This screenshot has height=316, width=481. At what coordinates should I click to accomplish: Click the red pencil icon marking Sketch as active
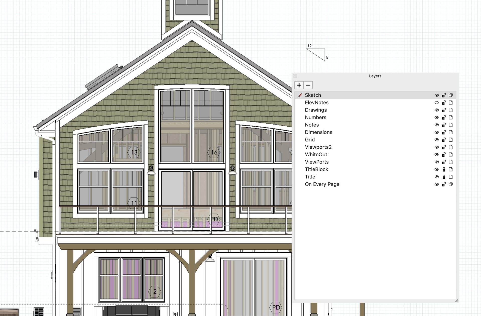[300, 95]
